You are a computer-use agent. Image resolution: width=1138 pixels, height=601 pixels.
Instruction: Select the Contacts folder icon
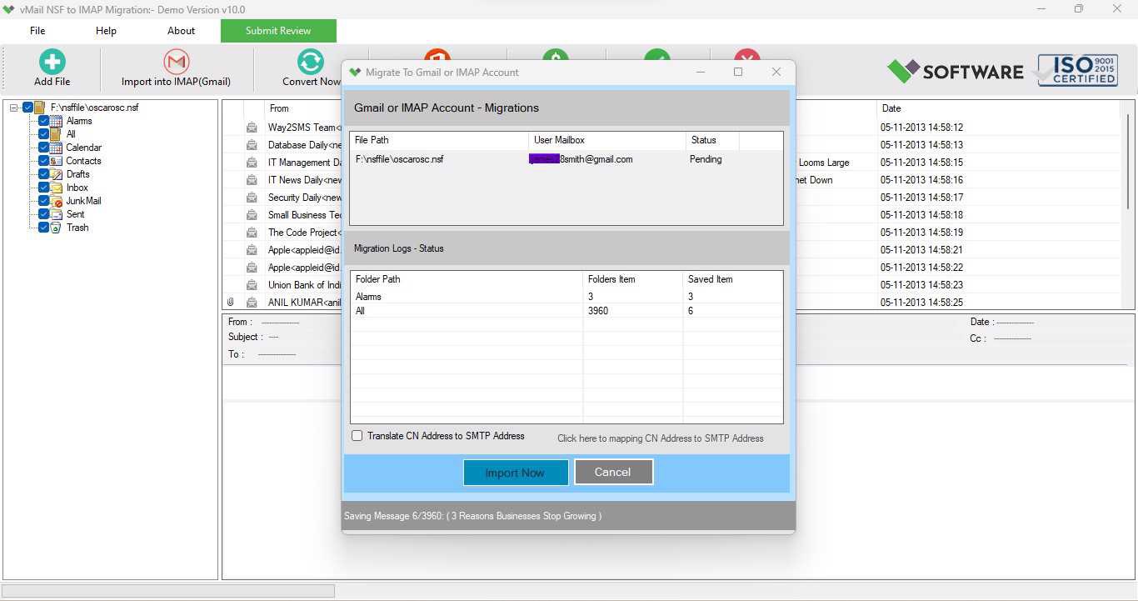coord(56,161)
